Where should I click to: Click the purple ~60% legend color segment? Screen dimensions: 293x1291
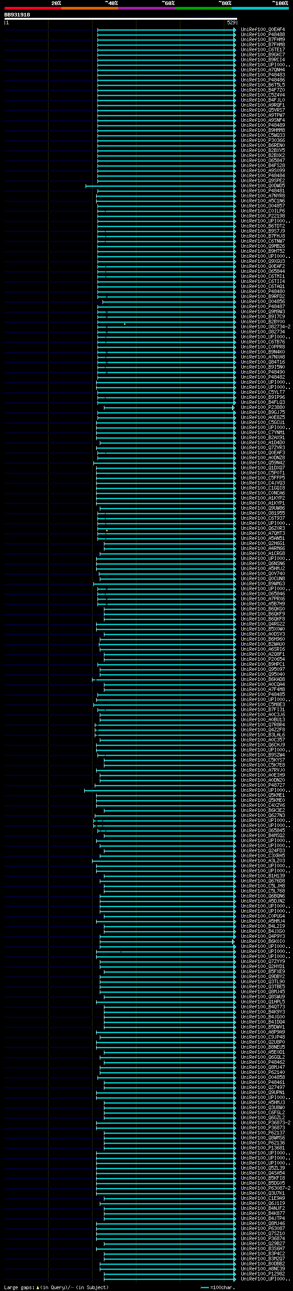pyautogui.click(x=147, y=8)
